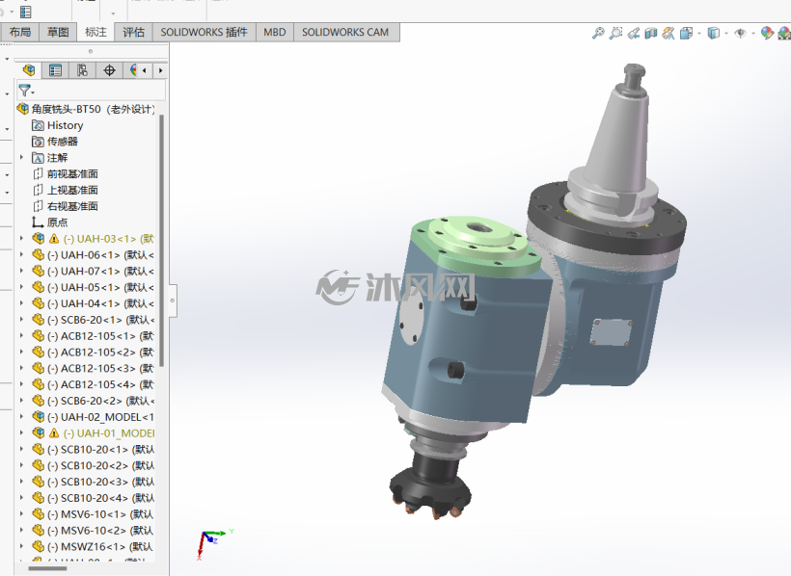This screenshot has width=791, height=576.
Task: Open the 评估 tab
Action: [134, 32]
